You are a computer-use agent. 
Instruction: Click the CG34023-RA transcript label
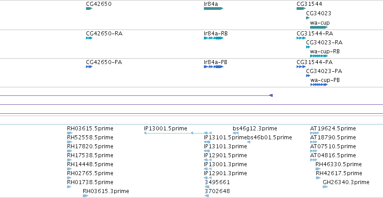point(324,42)
